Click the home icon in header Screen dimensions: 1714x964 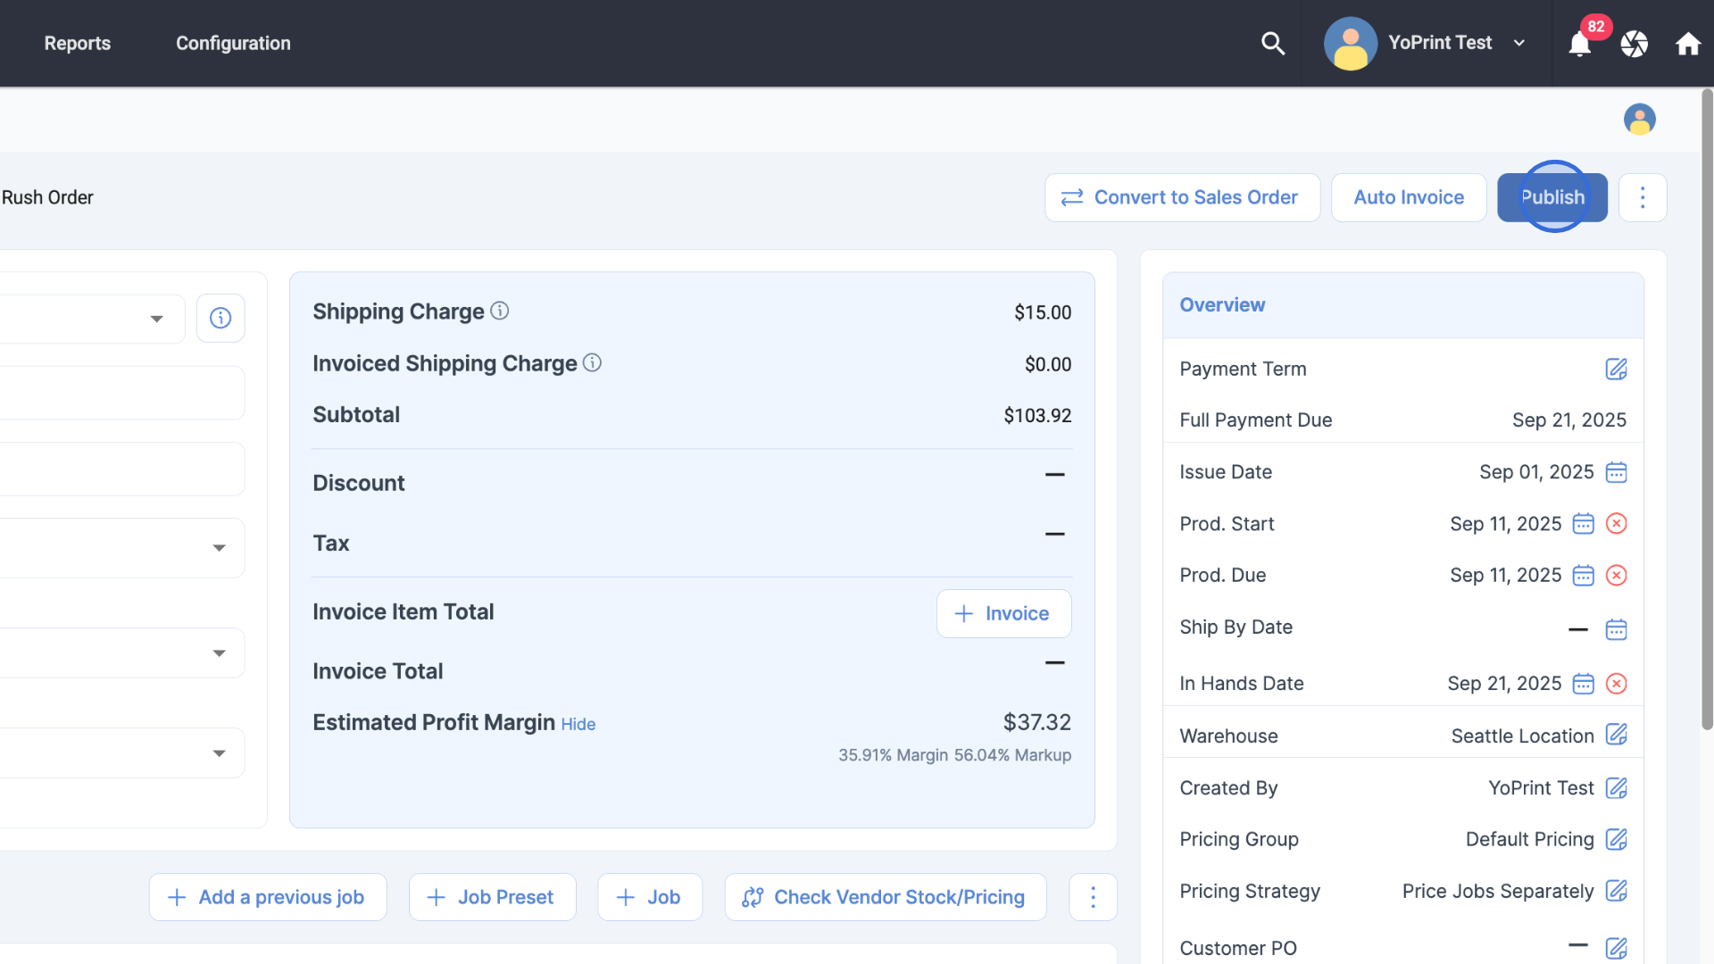click(x=1687, y=44)
